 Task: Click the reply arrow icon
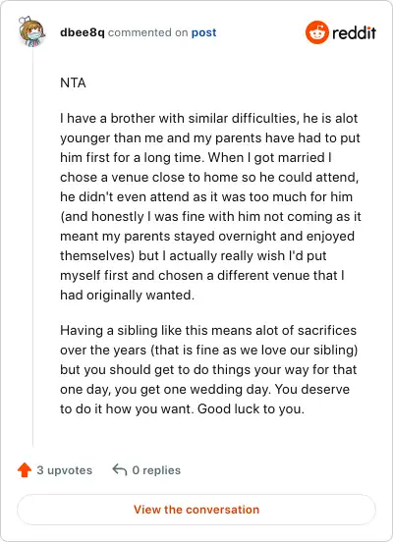point(120,470)
